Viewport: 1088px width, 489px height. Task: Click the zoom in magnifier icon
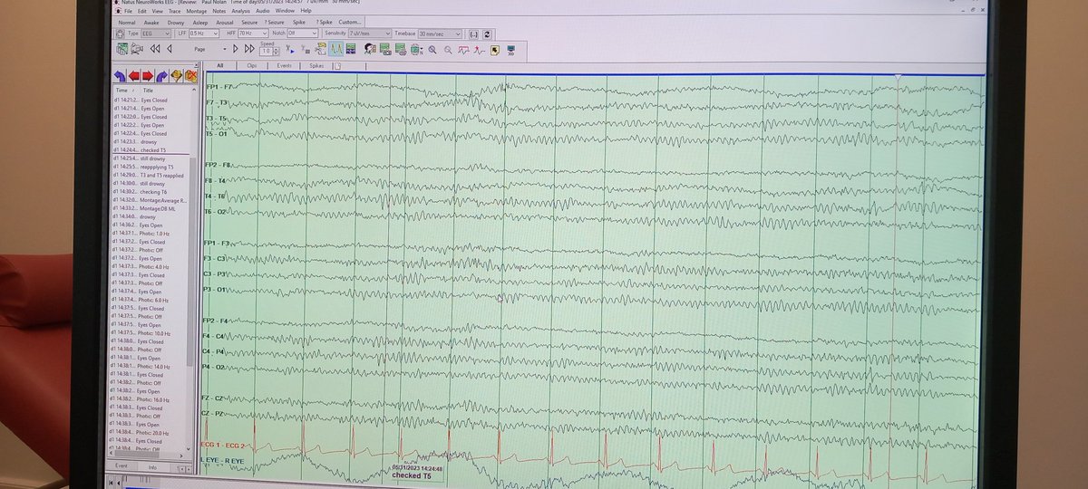point(432,49)
